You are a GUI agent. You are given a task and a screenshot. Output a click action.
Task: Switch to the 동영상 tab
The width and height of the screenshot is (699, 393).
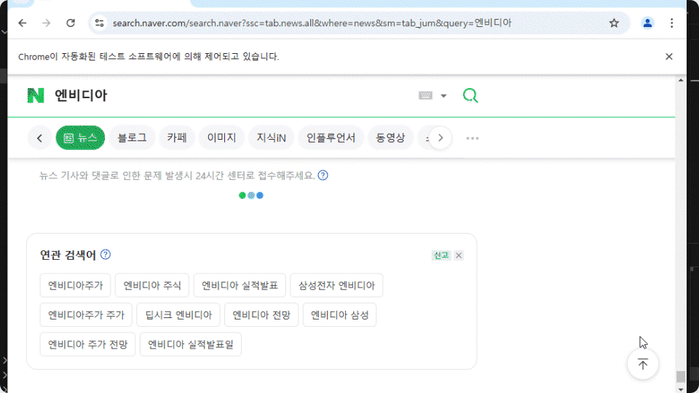390,138
